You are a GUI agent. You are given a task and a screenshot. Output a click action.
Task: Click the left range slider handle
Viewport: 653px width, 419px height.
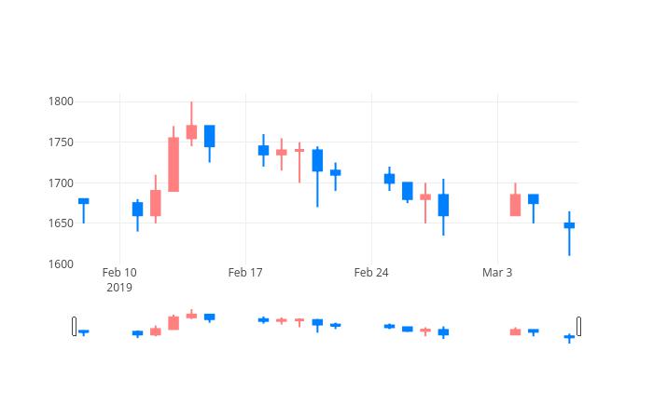(74, 326)
